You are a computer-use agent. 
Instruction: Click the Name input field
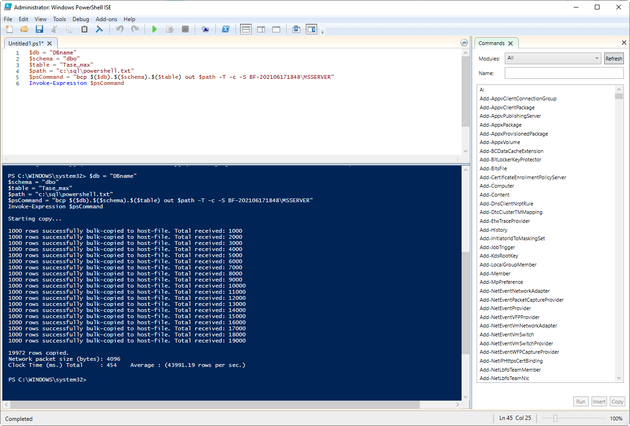(564, 73)
